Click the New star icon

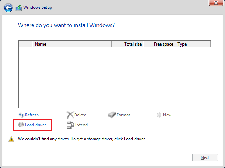159,115
